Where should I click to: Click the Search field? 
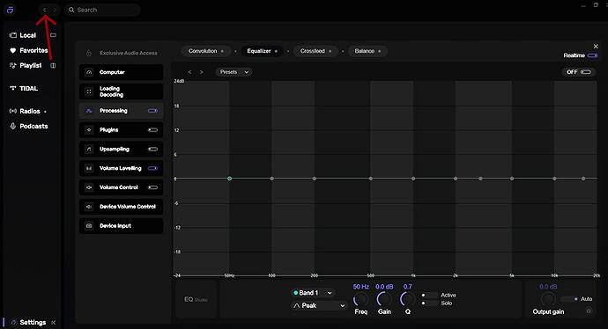(x=102, y=10)
